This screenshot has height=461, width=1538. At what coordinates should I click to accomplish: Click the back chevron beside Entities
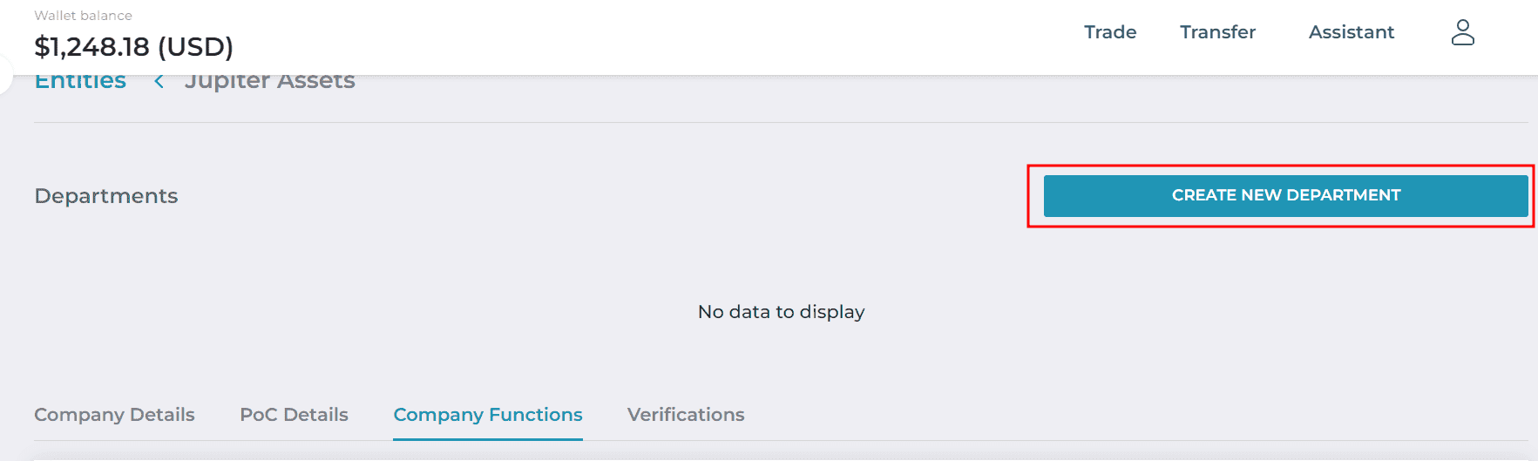click(159, 81)
